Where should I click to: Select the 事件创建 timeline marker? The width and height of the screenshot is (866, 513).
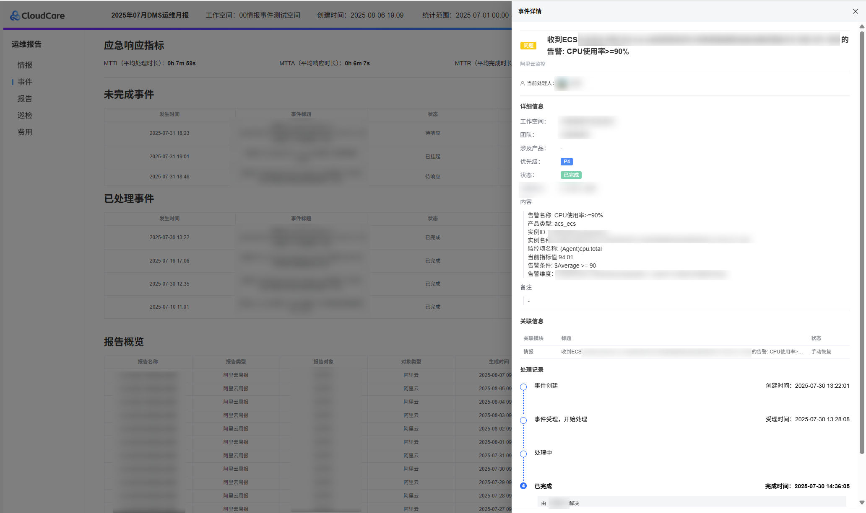tap(523, 387)
